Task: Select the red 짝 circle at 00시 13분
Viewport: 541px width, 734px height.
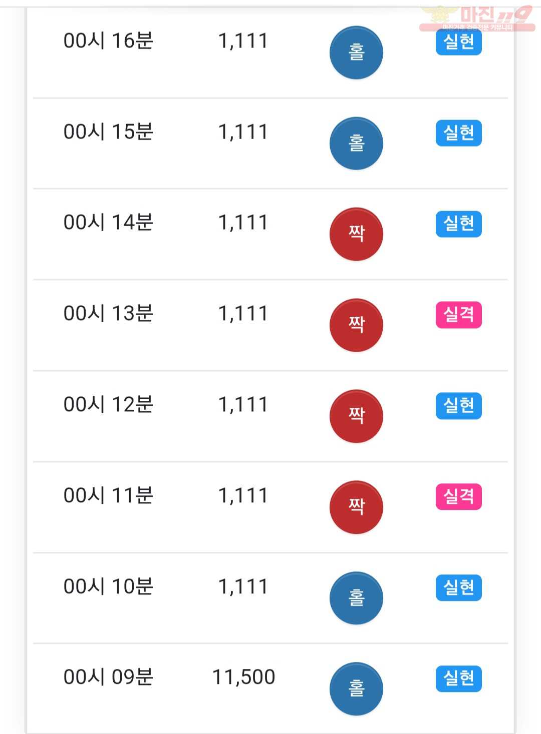Action: 356,325
